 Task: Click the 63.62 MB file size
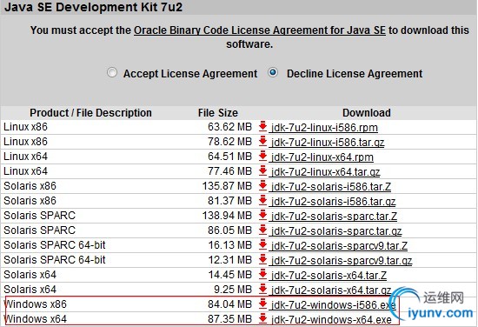229,127
